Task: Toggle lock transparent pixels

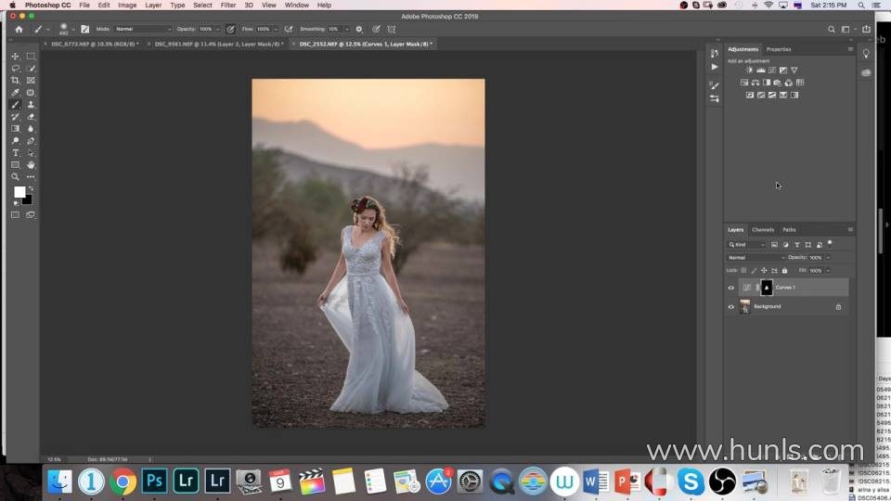Action: (x=743, y=270)
